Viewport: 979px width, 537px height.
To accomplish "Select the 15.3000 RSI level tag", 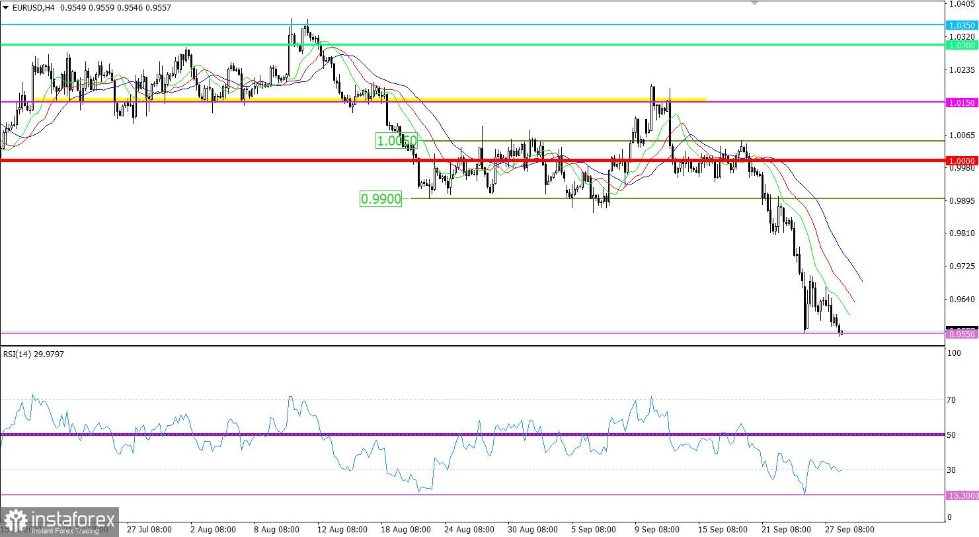I will [962, 495].
